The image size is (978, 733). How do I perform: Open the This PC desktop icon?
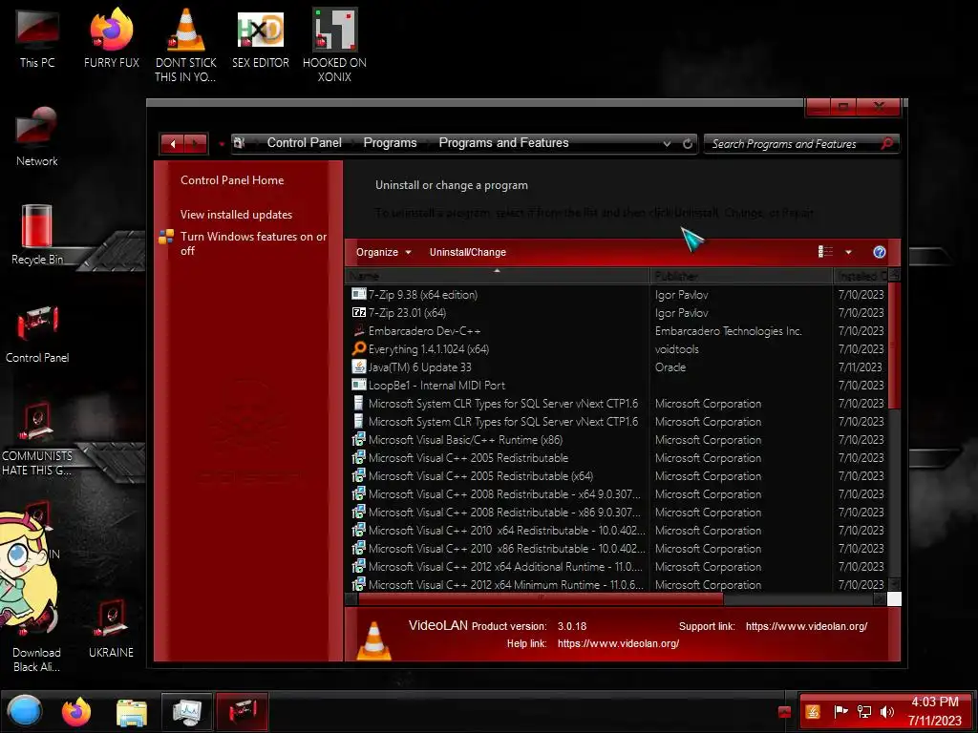pos(37,38)
